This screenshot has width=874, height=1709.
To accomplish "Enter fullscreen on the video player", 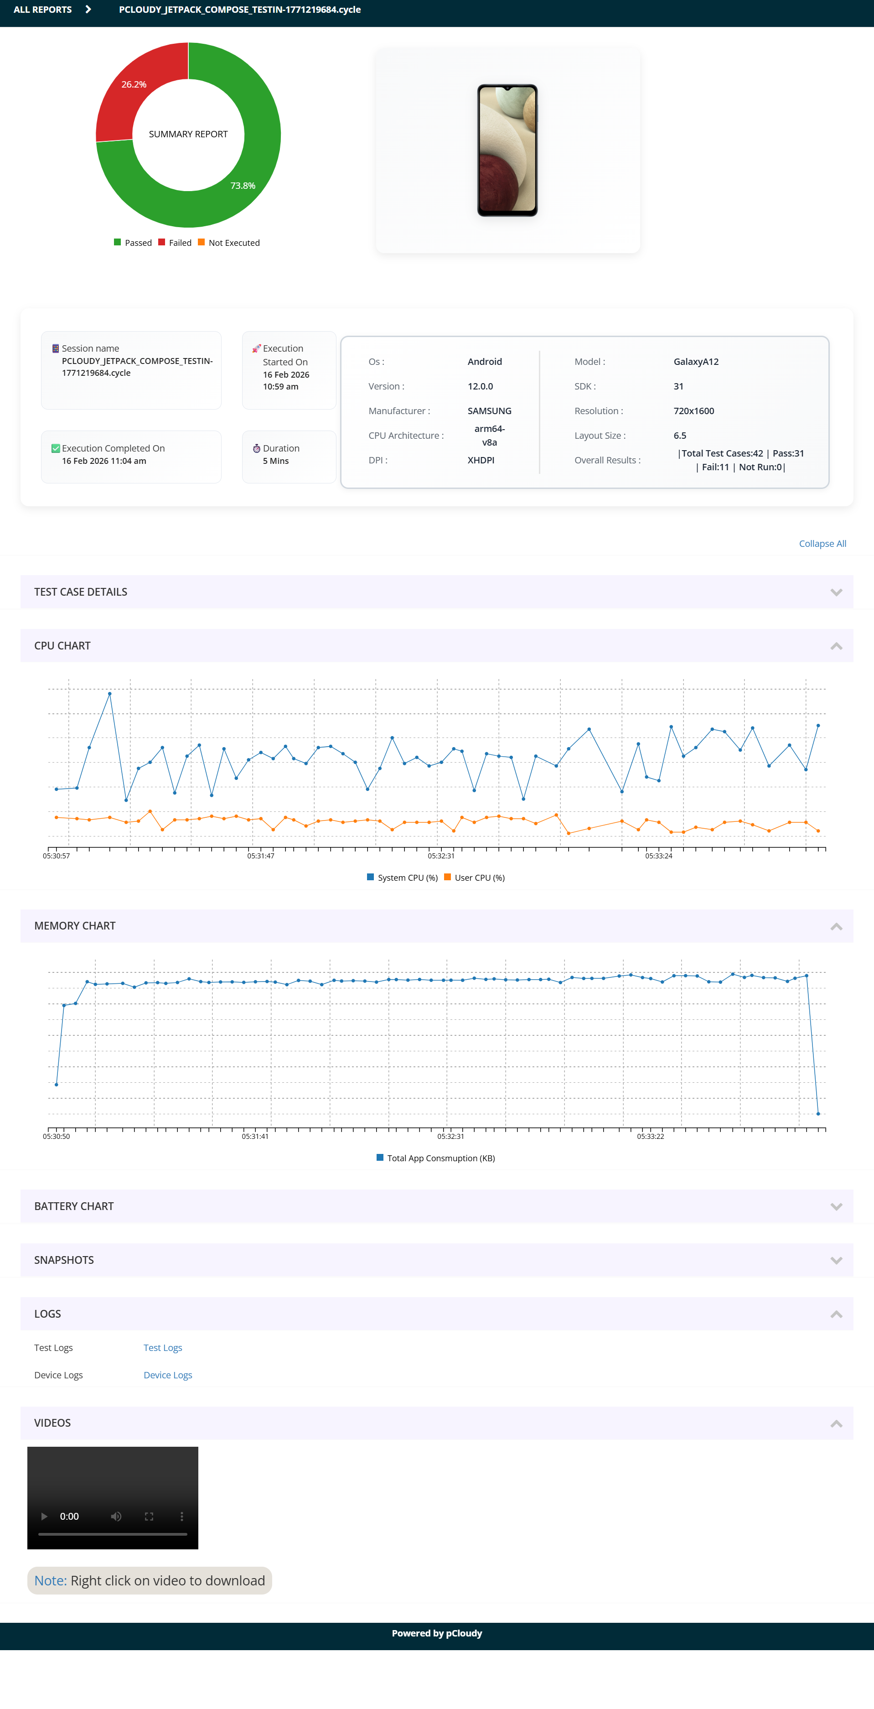I will [149, 1516].
